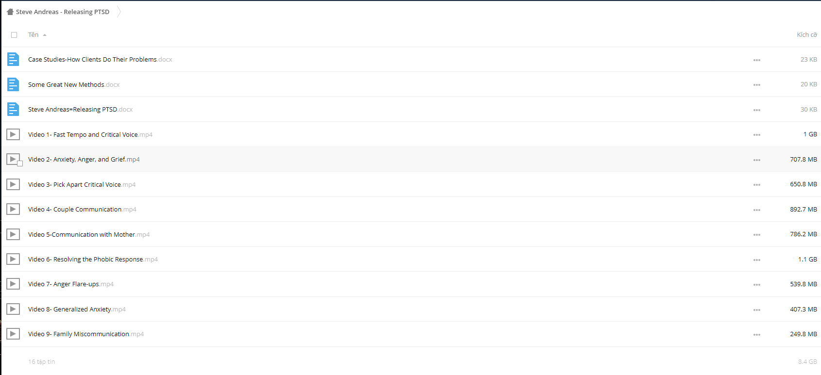Click the video icon for Video 3
This screenshot has width=821, height=375.
click(13, 184)
